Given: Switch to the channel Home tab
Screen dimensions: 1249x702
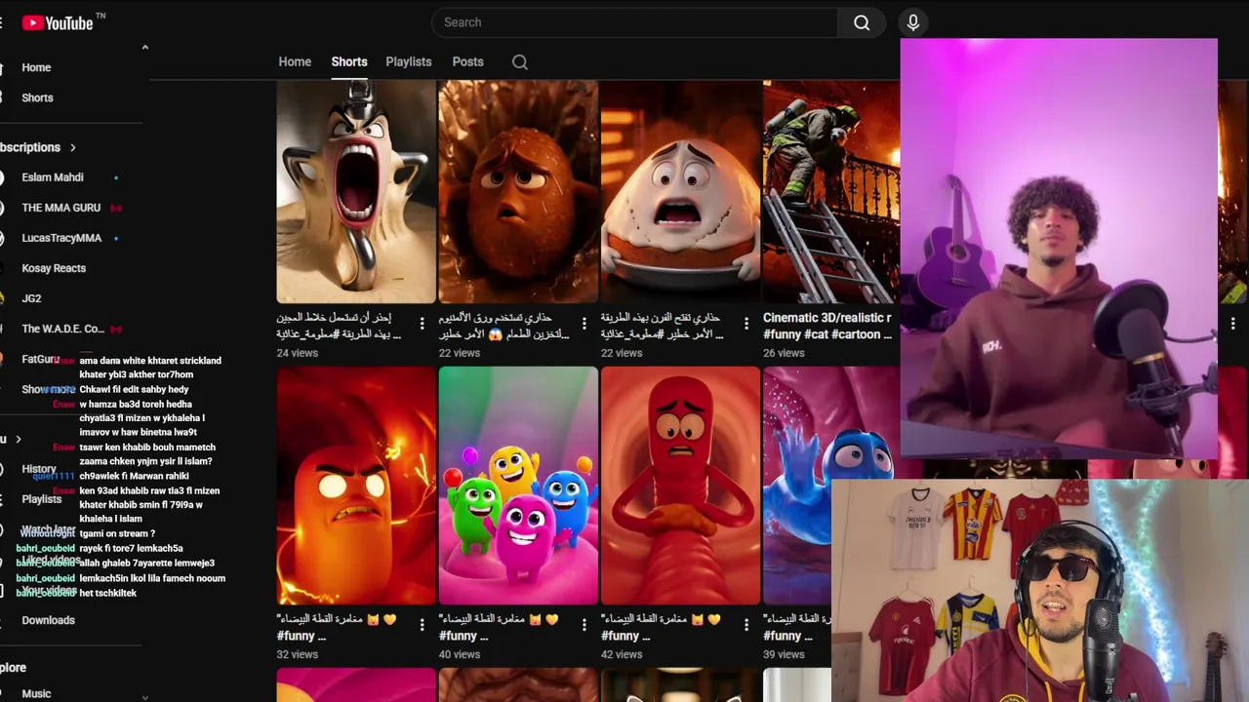Looking at the screenshot, I should click(x=295, y=61).
